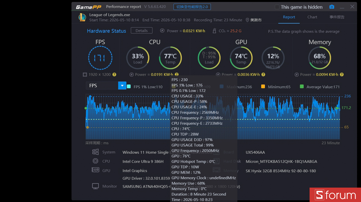361x202 pixels.
Task: Click the 'Intel Core Ultra 9 386H' CPU text
Action: coord(143,161)
